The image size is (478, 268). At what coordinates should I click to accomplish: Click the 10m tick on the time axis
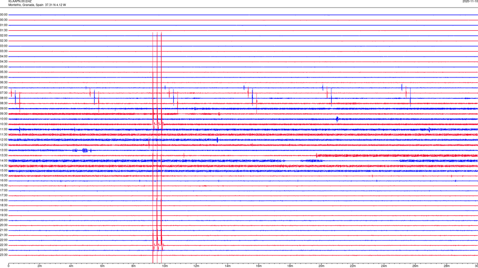(x=165, y=266)
